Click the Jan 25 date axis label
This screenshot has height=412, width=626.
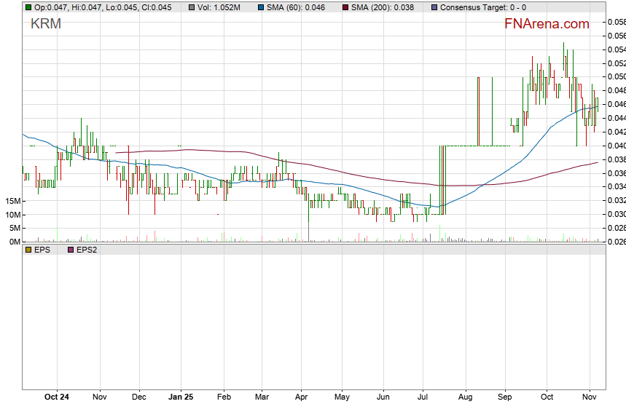(181, 397)
